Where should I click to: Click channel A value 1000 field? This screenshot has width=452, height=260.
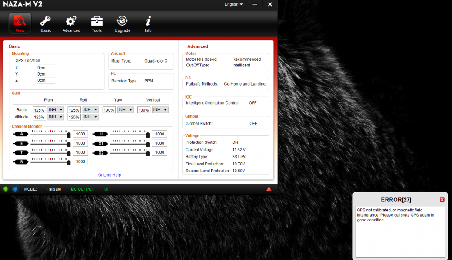(80, 134)
